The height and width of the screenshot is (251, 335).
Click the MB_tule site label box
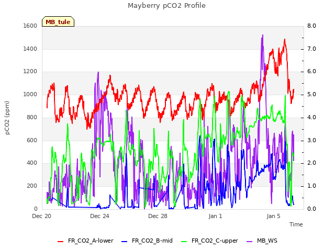click(58, 21)
